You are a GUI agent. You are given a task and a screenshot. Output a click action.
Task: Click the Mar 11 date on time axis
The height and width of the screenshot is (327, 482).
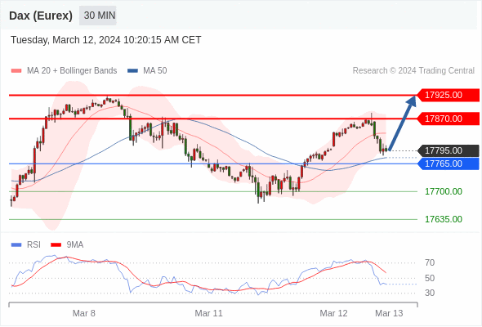pyautogui.click(x=208, y=313)
